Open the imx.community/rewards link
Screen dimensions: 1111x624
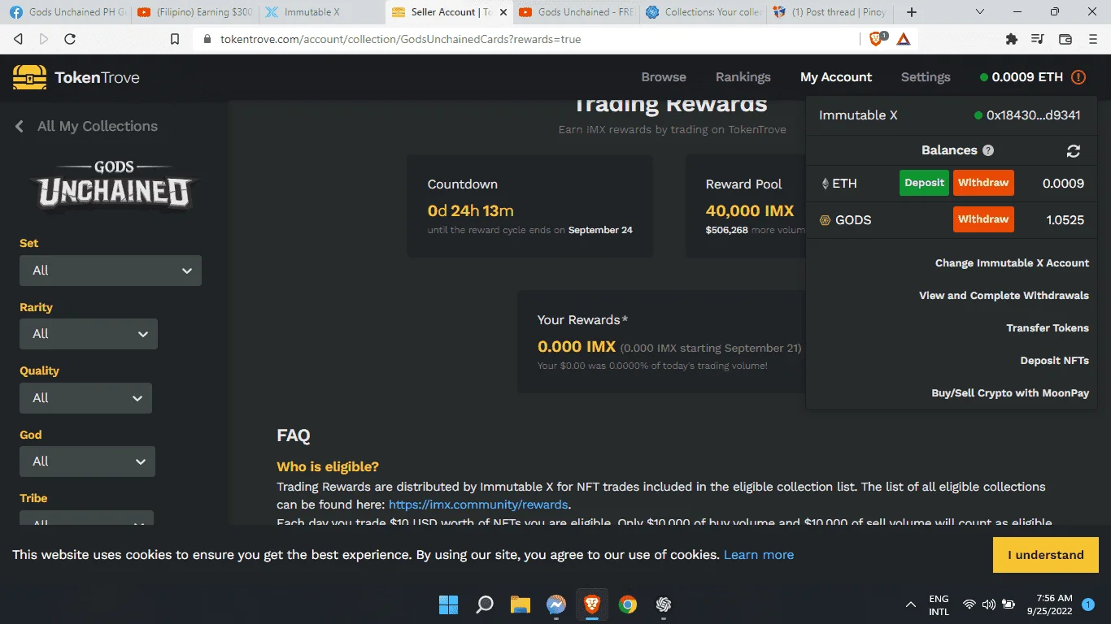[478, 505]
